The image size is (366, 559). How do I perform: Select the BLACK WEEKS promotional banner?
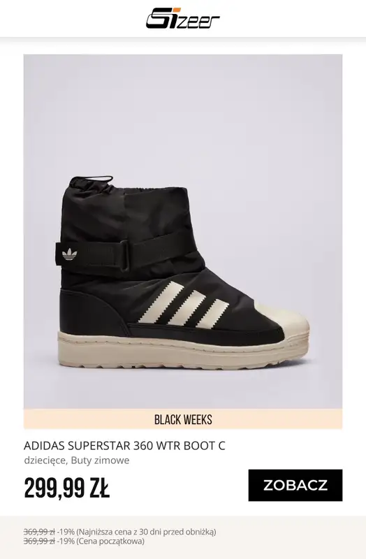coord(183,419)
